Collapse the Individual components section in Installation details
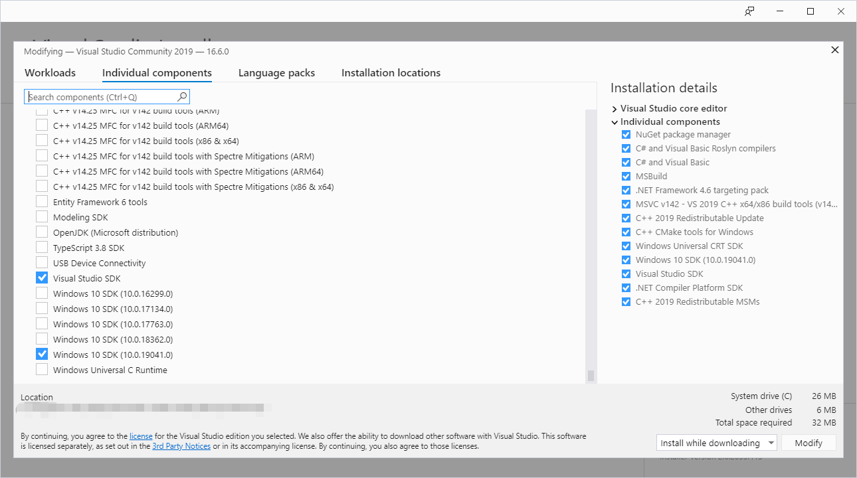Viewport: 857px width, 478px height. point(614,121)
